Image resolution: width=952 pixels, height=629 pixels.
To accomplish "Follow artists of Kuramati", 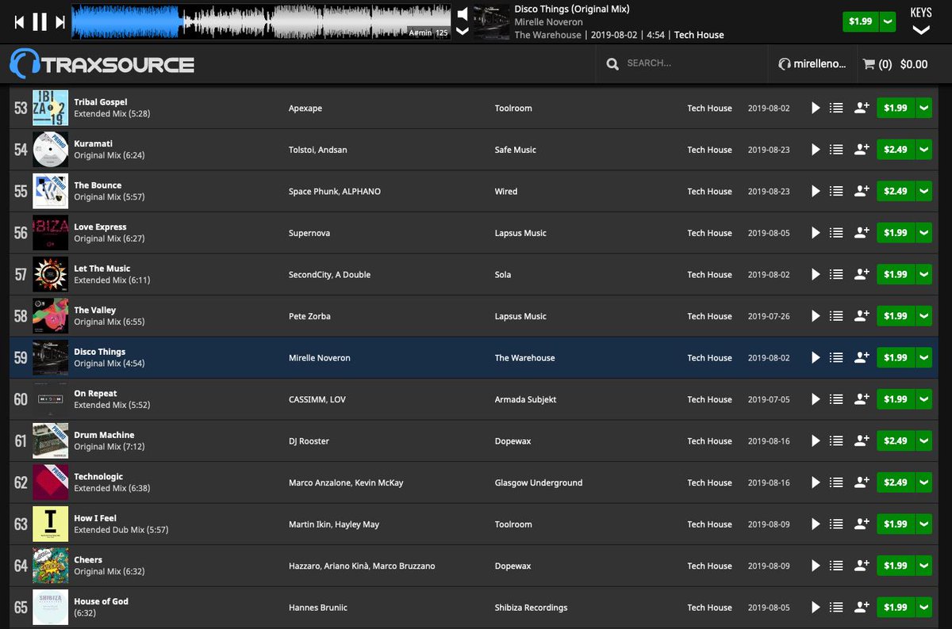I will [862, 150].
